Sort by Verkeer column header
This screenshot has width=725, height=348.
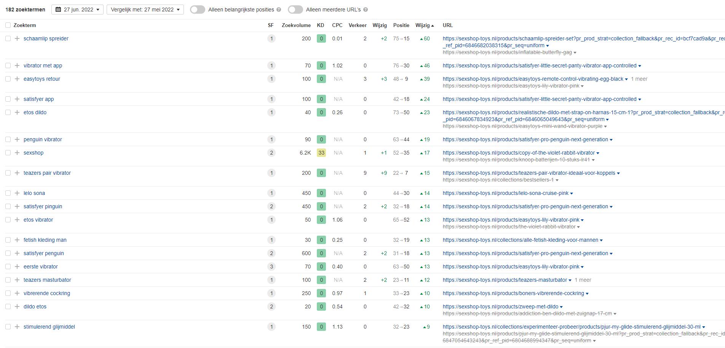pos(358,25)
